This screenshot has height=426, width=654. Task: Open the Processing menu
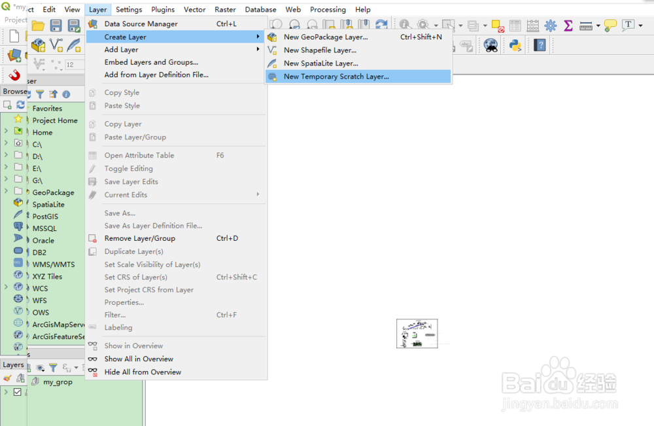coord(328,10)
